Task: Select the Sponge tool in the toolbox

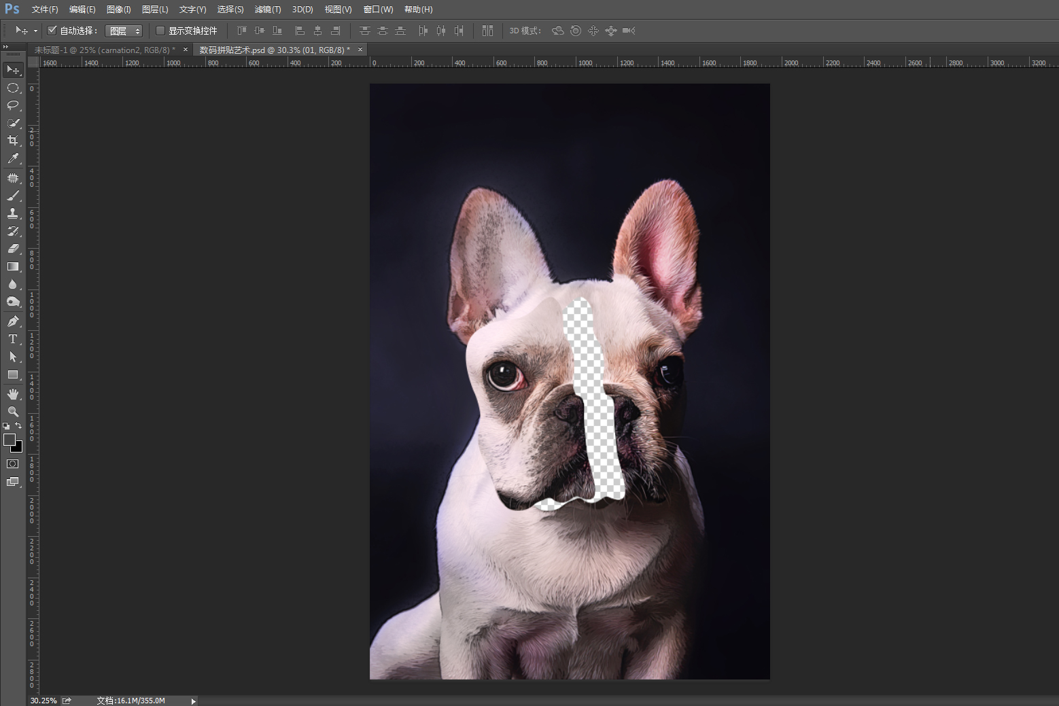Action: pos(13,302)
